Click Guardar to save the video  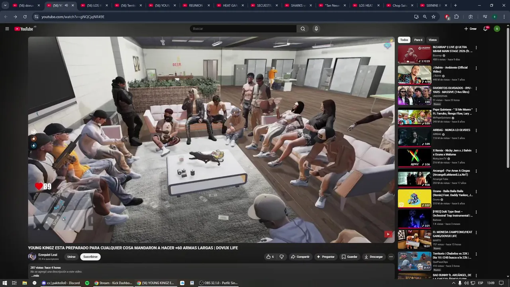click(x=349, y=257)
